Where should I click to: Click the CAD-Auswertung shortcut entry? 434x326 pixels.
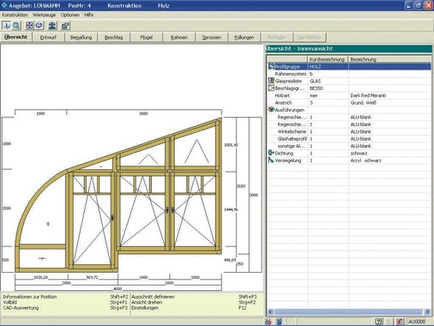point(21,308)
